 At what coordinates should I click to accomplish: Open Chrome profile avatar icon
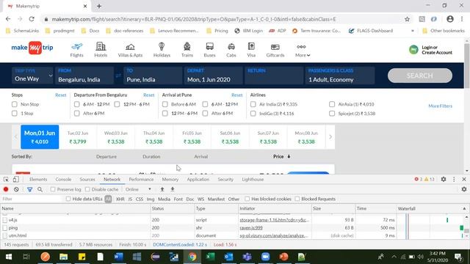click(450, 19)
